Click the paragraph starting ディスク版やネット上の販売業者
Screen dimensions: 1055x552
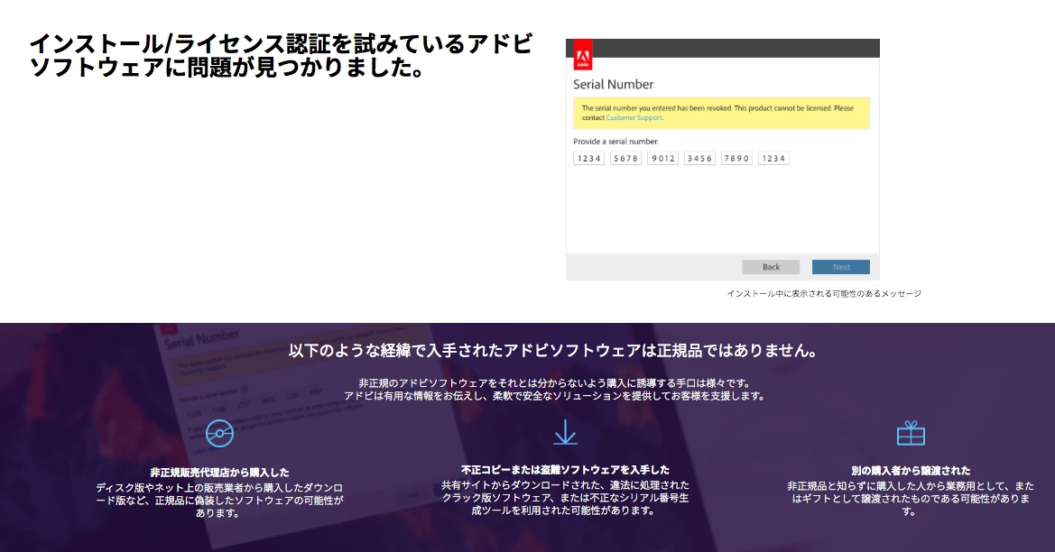point(219,501)
